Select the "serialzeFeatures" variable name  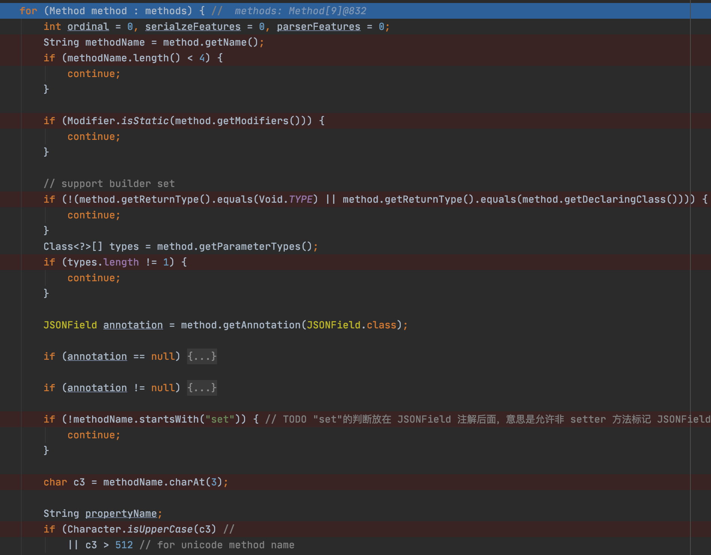(x=193, y=27)
